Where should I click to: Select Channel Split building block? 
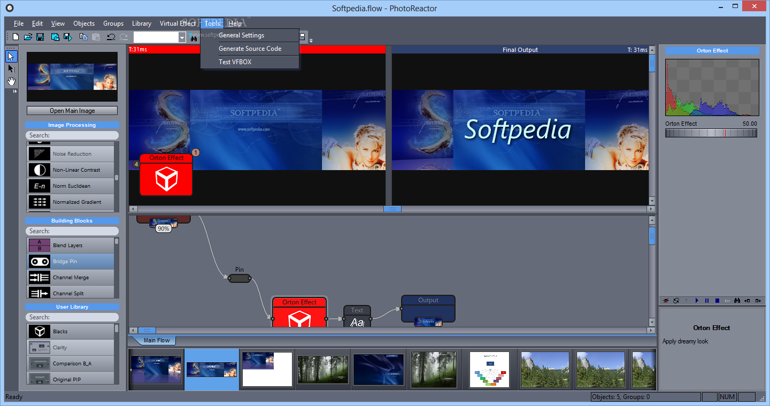tap(71, 293)
